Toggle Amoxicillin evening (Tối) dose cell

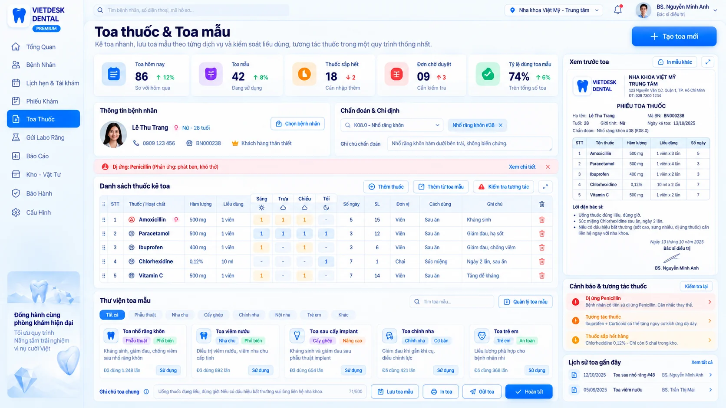click(326, 220)
